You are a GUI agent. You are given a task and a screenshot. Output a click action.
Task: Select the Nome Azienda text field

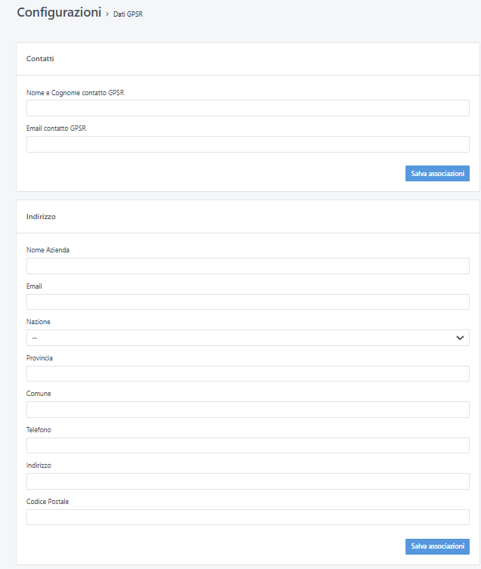pyautogui.click(x=248, y=266)
